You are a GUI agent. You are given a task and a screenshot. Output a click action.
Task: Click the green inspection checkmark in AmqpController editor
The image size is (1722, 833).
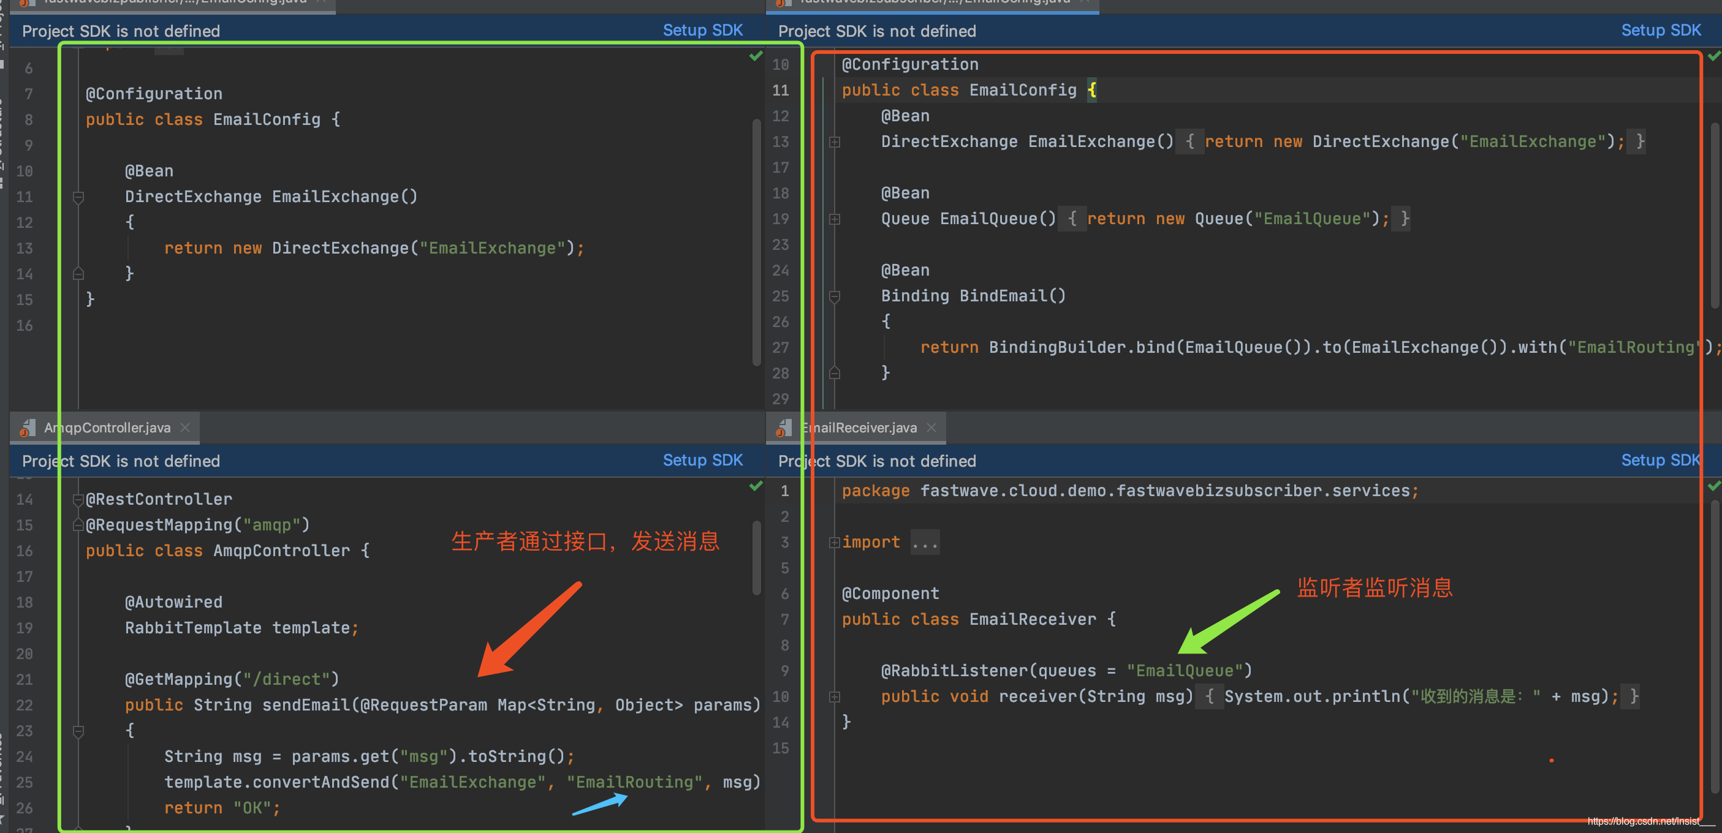[x=756, y=486]
